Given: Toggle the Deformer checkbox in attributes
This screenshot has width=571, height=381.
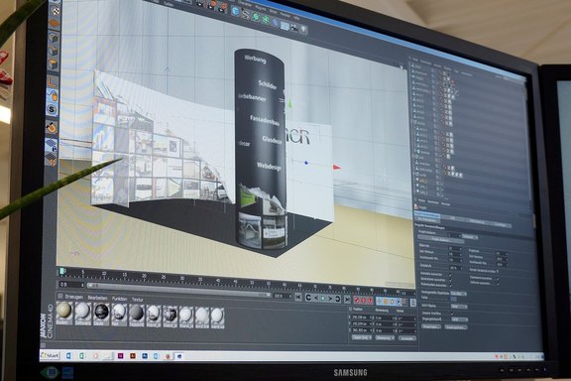Looking at the screenshot, I should click(497, 283).
